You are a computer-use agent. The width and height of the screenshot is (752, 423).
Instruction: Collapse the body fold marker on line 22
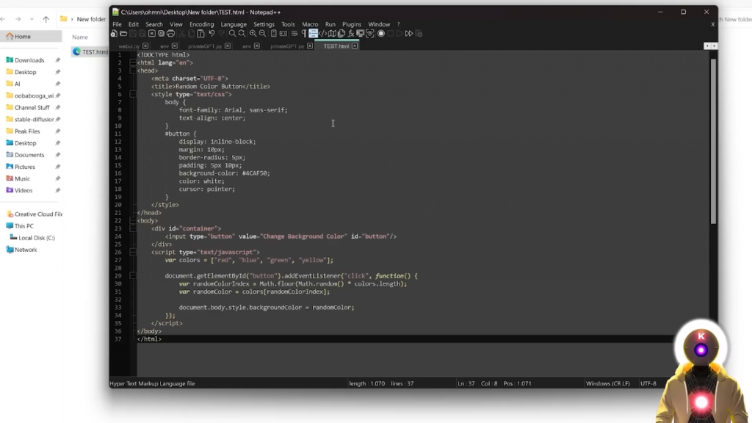pyautogui.click(x=133, y=220)
